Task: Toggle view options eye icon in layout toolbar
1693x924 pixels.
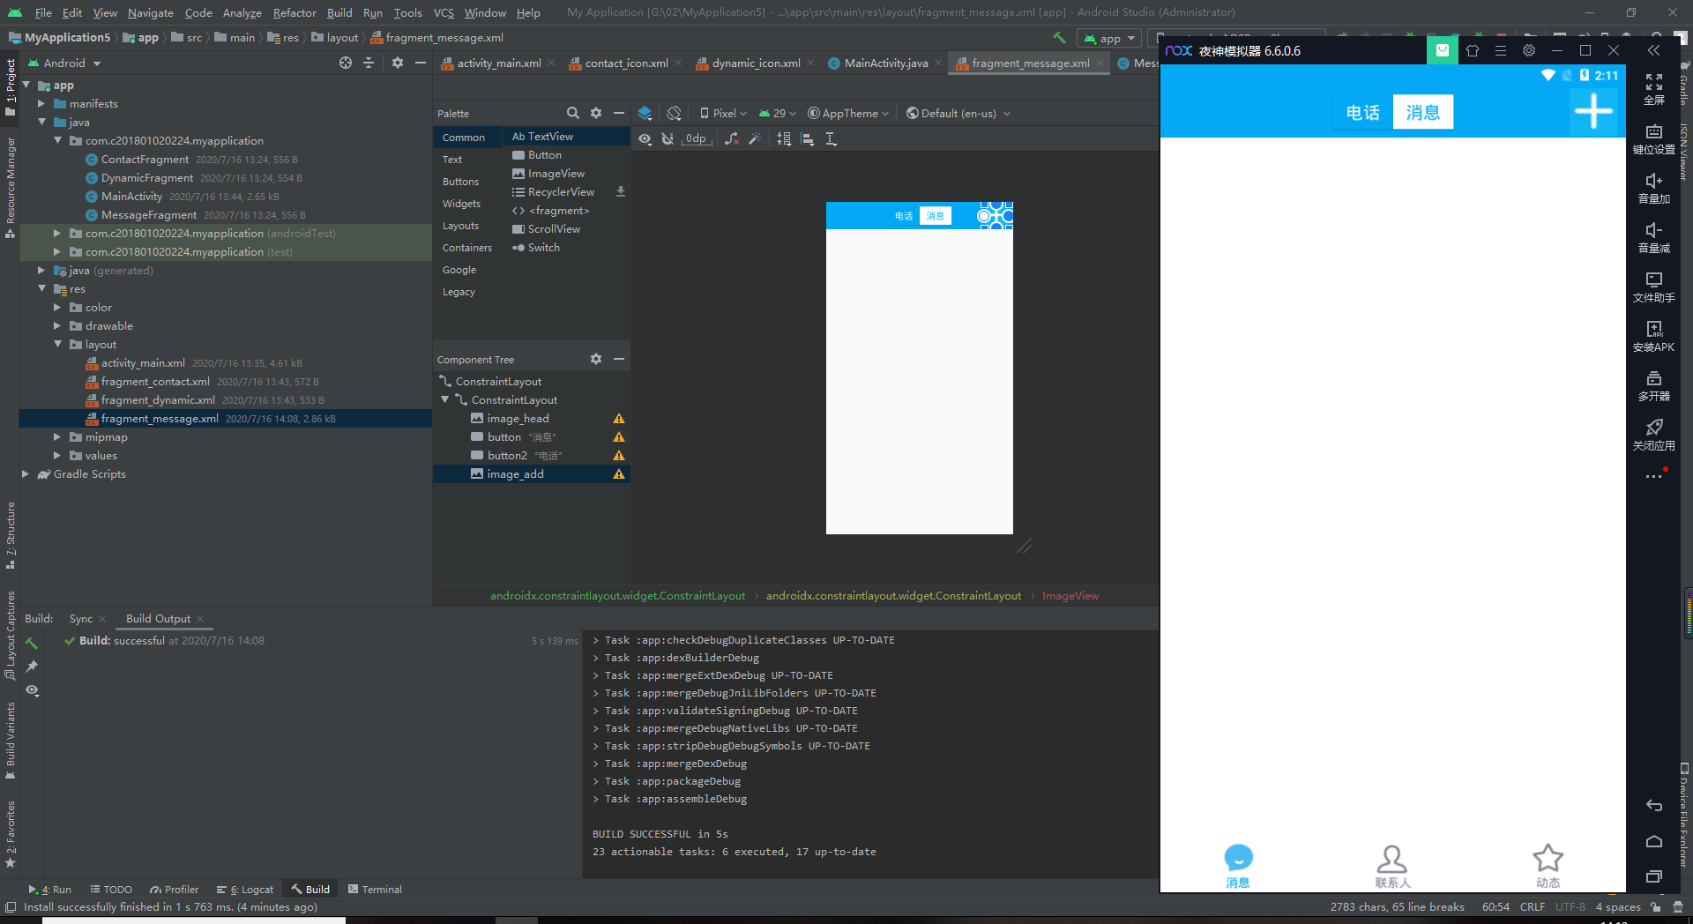Action: (645, 138)
